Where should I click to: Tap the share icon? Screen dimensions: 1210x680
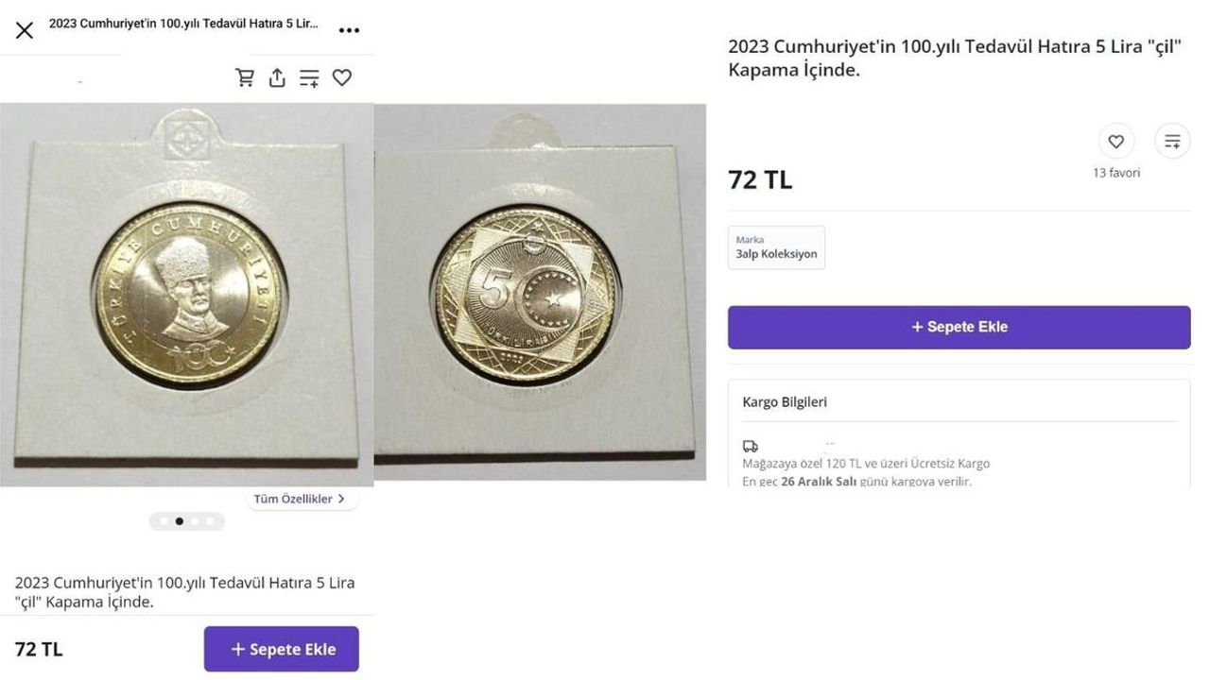point(277,78)
